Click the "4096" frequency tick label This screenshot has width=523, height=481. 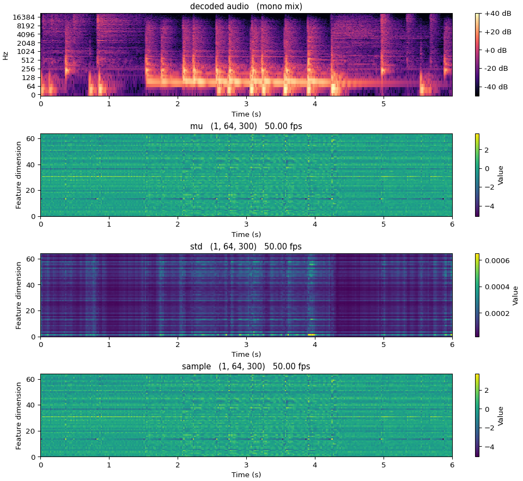27,35
